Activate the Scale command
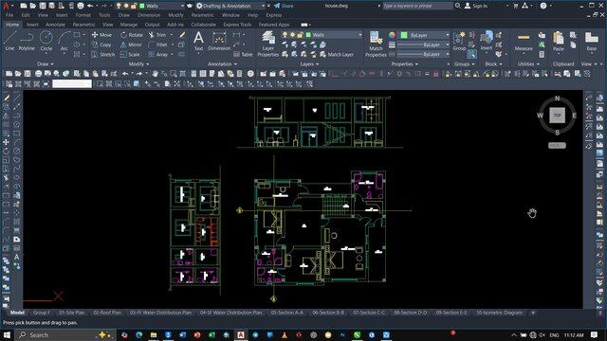Image resolution: width=607 pixels, height=341 pixels. [x=130, y=55]
